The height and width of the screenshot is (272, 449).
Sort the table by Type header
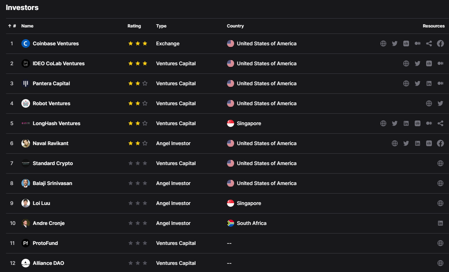click(161, 26)
